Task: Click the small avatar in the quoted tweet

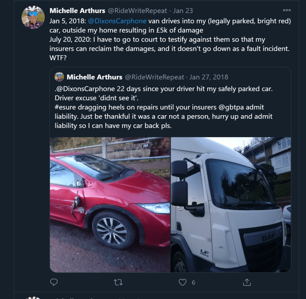Action: [x=59, y=77]
